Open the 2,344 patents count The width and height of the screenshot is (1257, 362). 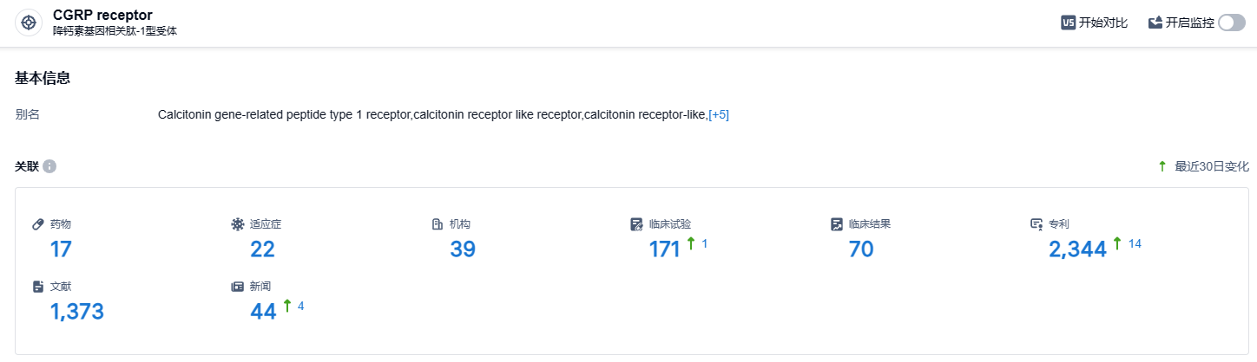1077,249
